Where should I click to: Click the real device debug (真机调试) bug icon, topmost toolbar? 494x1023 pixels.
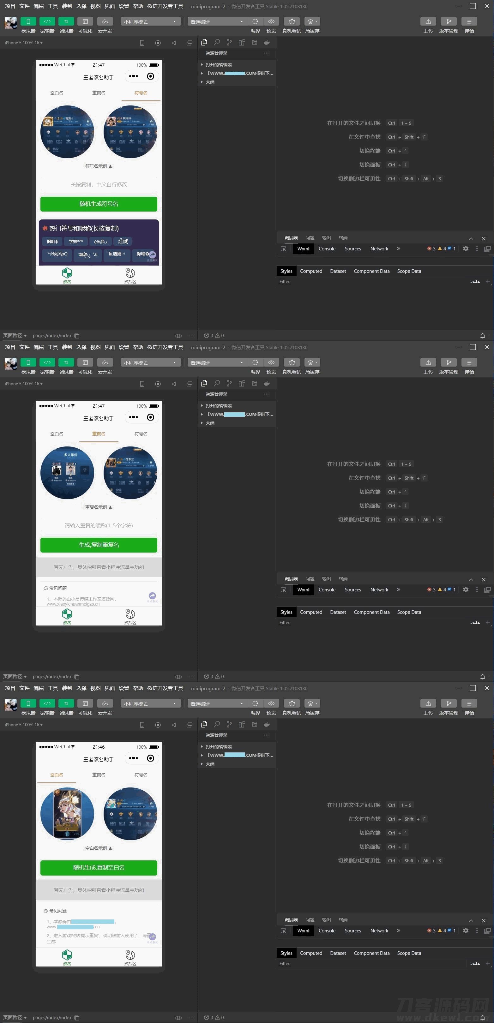292,21
